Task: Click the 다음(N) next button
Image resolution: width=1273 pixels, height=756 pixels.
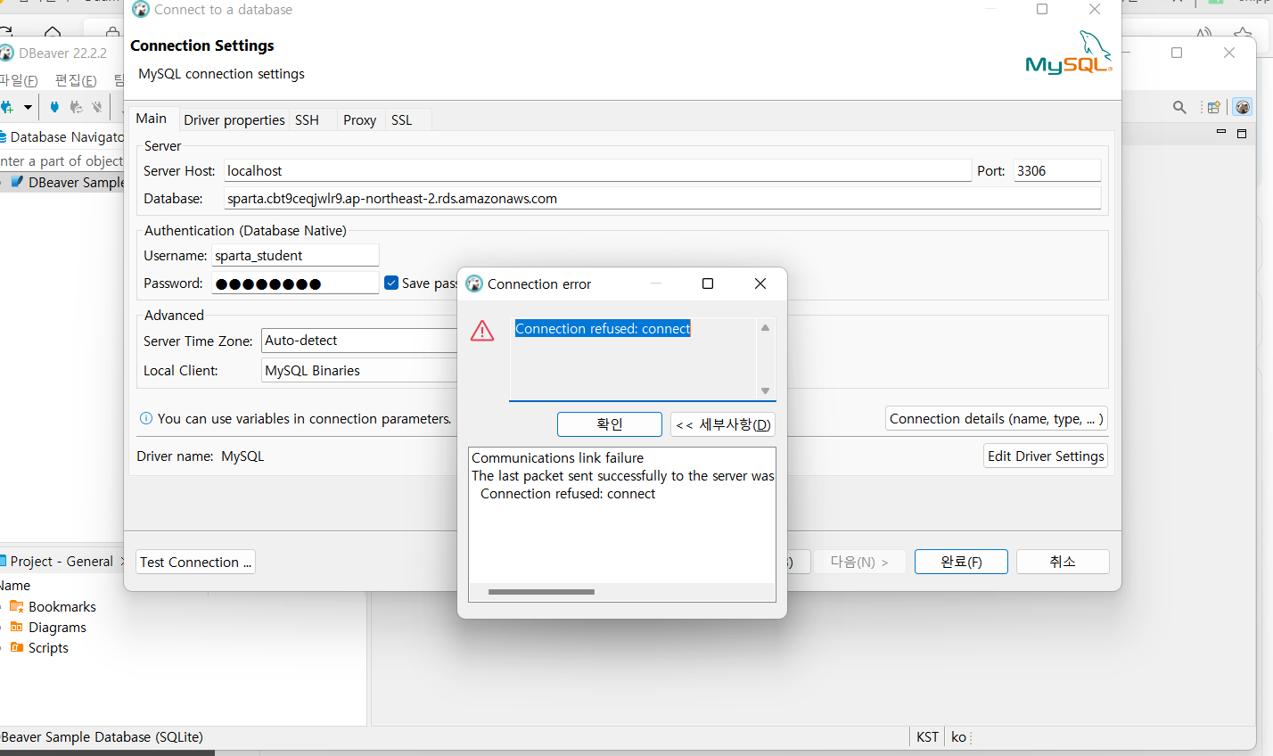Action: (x=859, y=562)
